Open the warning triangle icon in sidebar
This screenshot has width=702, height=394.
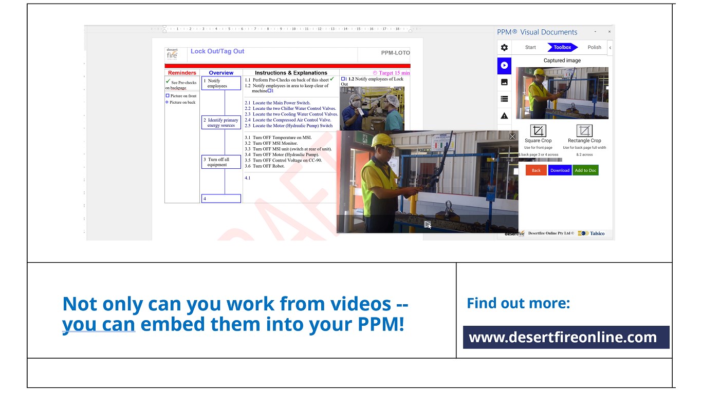[x=504, y=116]
